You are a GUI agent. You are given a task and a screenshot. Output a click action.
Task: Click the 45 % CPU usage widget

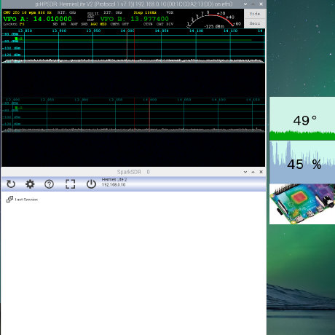point(302,162)
